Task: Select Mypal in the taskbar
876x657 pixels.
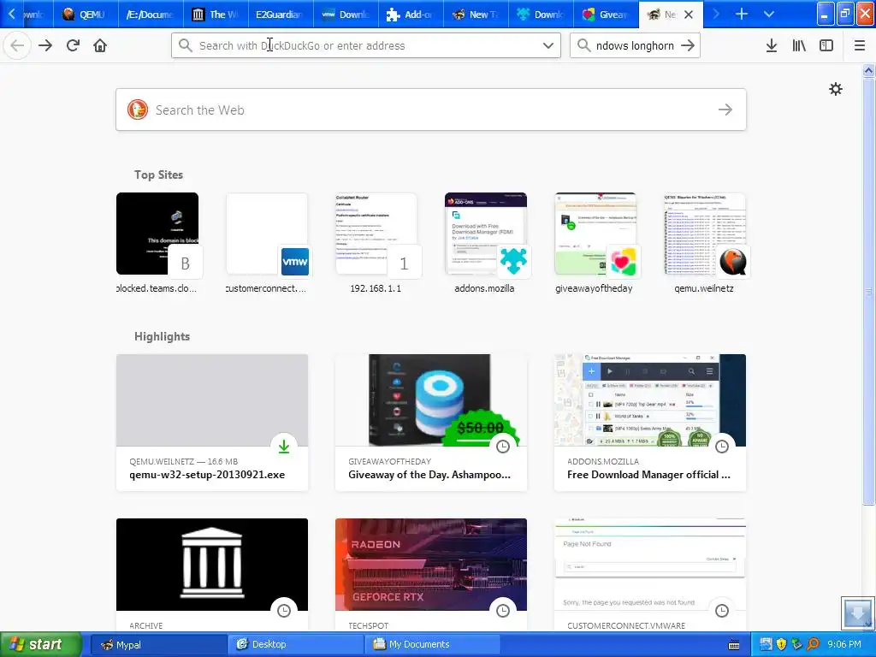Action: click(158, 644)
